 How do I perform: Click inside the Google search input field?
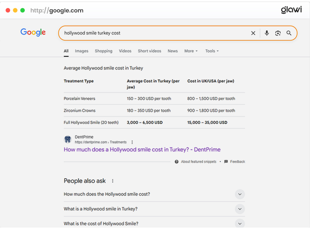[x=155, y=33]
